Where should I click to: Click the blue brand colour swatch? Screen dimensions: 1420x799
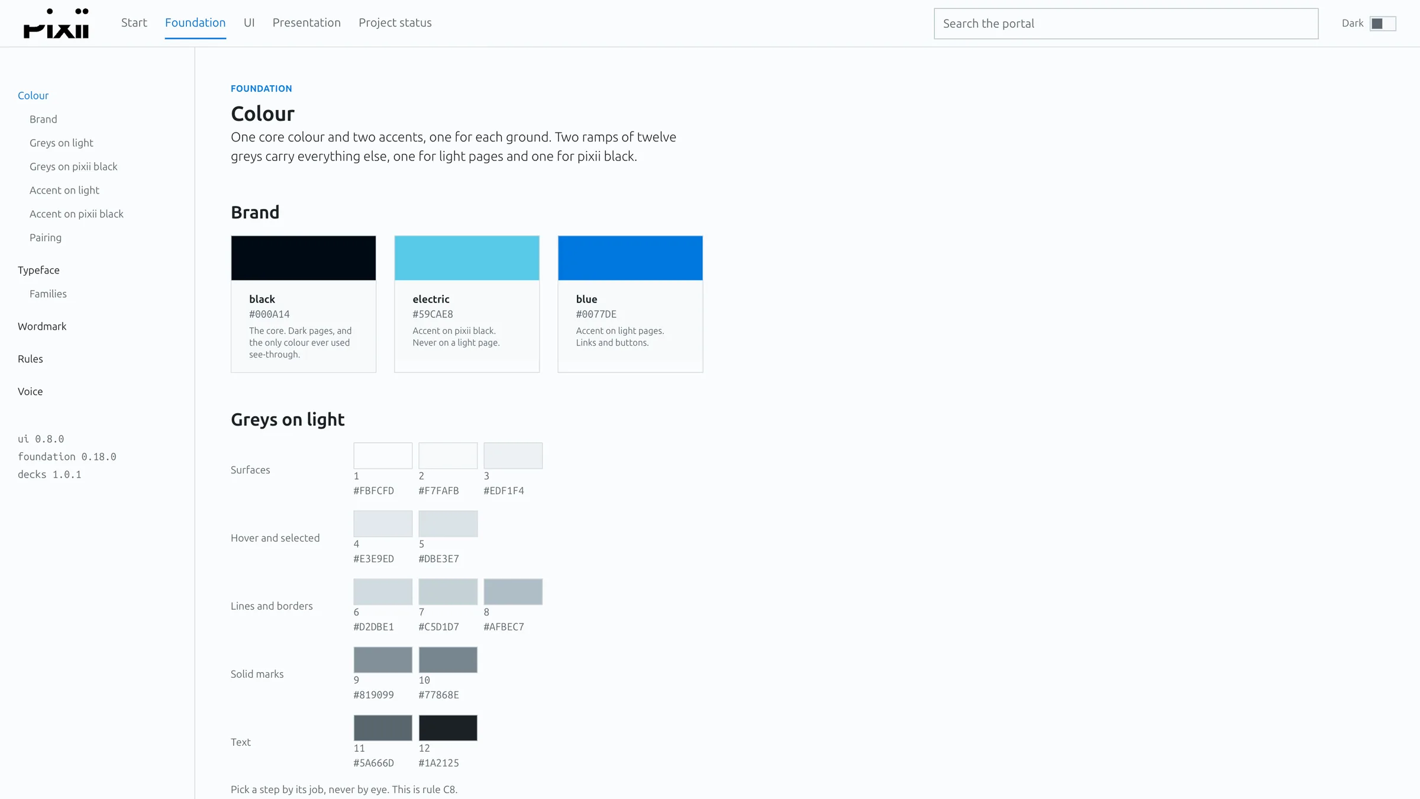630,258
